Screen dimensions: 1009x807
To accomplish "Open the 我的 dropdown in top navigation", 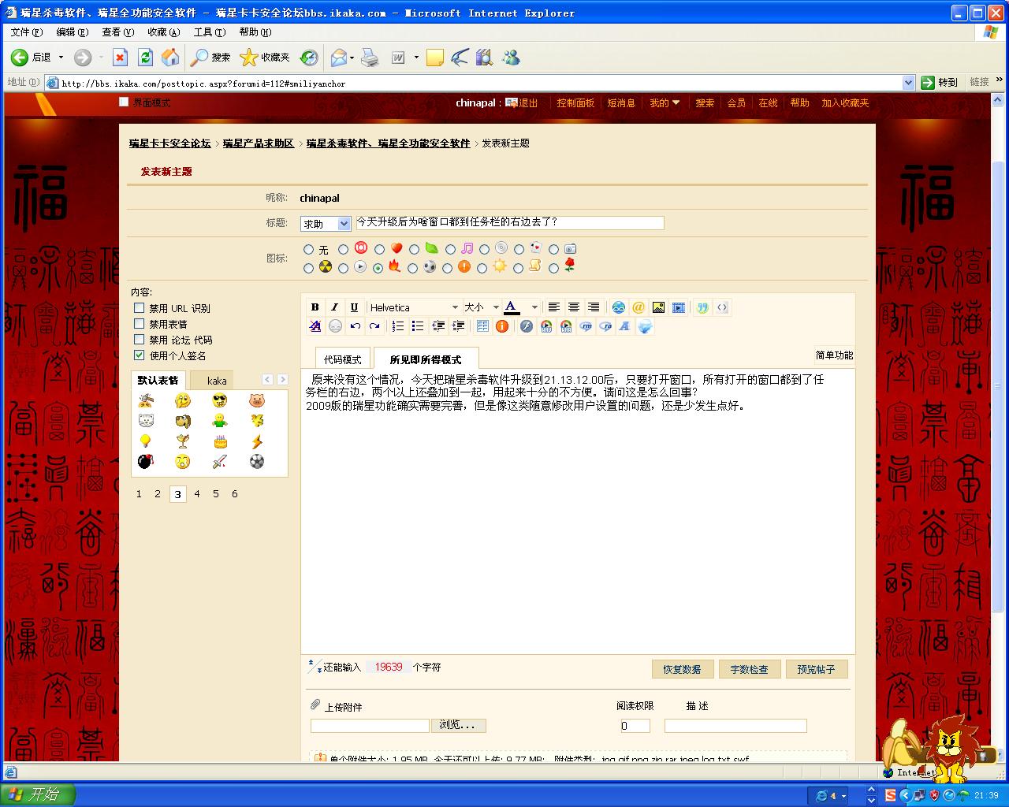I will [665, 103].
